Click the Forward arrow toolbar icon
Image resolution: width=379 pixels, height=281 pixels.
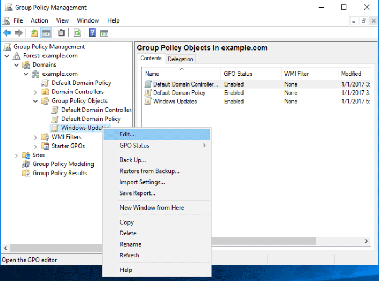pyautogui.click(x=18, y=33)
